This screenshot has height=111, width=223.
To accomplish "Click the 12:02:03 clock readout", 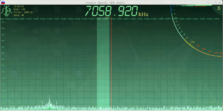I will coord(18,6).
